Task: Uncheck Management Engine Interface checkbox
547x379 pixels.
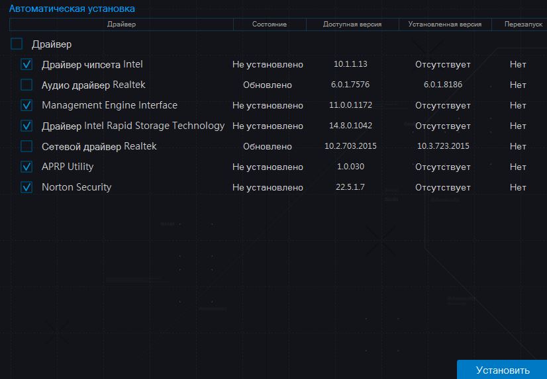Action: coord(26,105)
